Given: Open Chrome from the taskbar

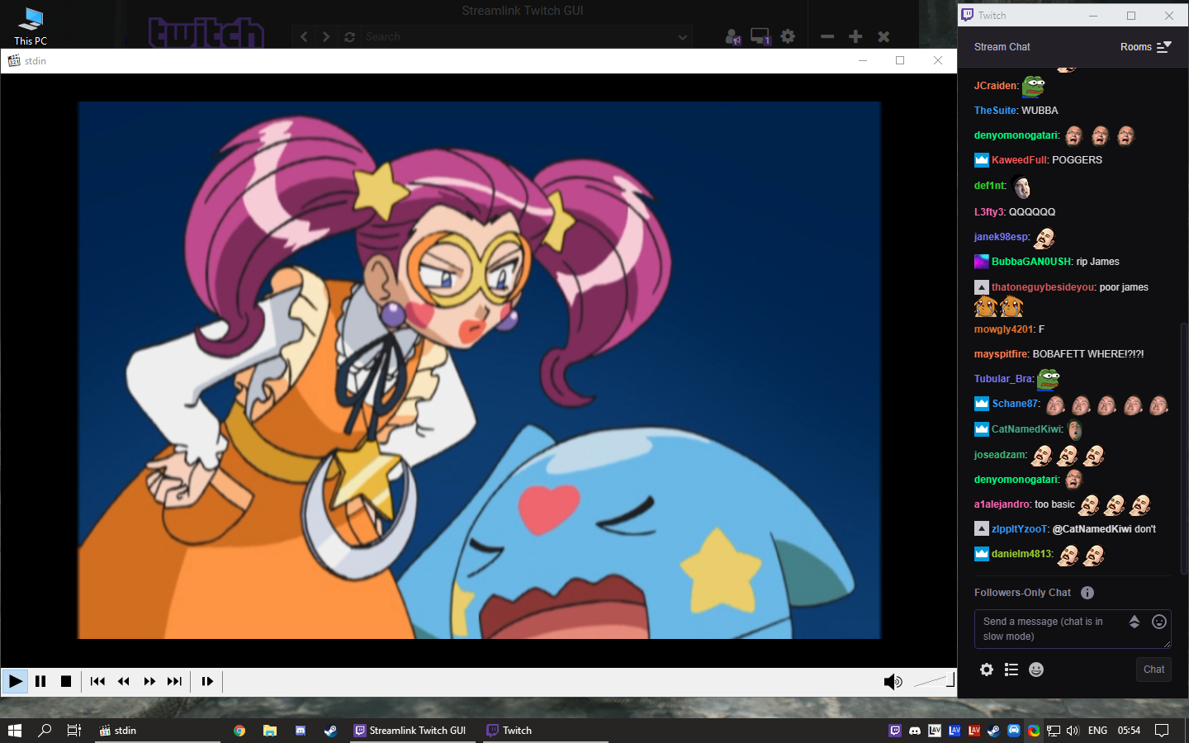Looking at the screenshot, I should pos(239,731).
